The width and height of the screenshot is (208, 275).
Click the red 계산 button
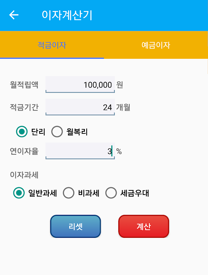(144, 227)
